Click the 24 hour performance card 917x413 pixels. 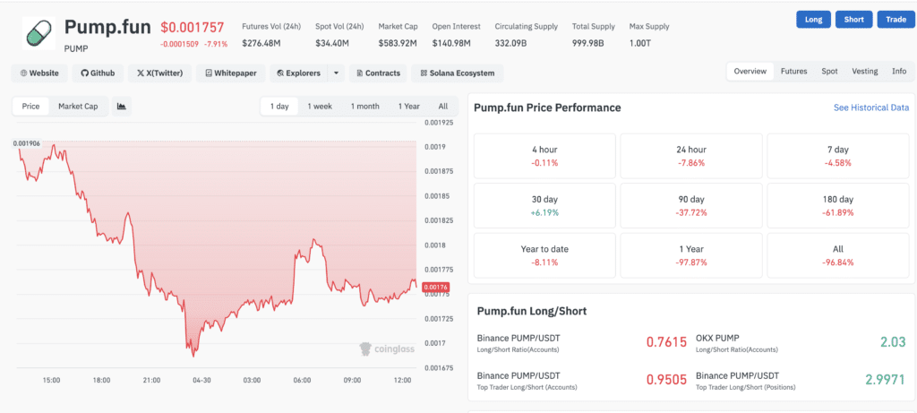(x=690, y=156)
